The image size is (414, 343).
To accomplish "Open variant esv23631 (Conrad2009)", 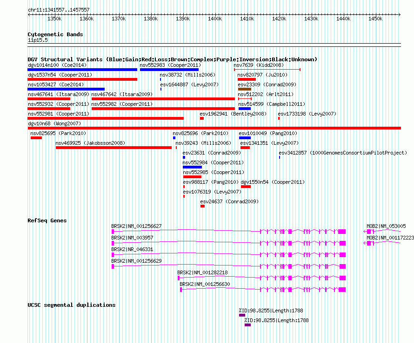I will click(212, 153).
